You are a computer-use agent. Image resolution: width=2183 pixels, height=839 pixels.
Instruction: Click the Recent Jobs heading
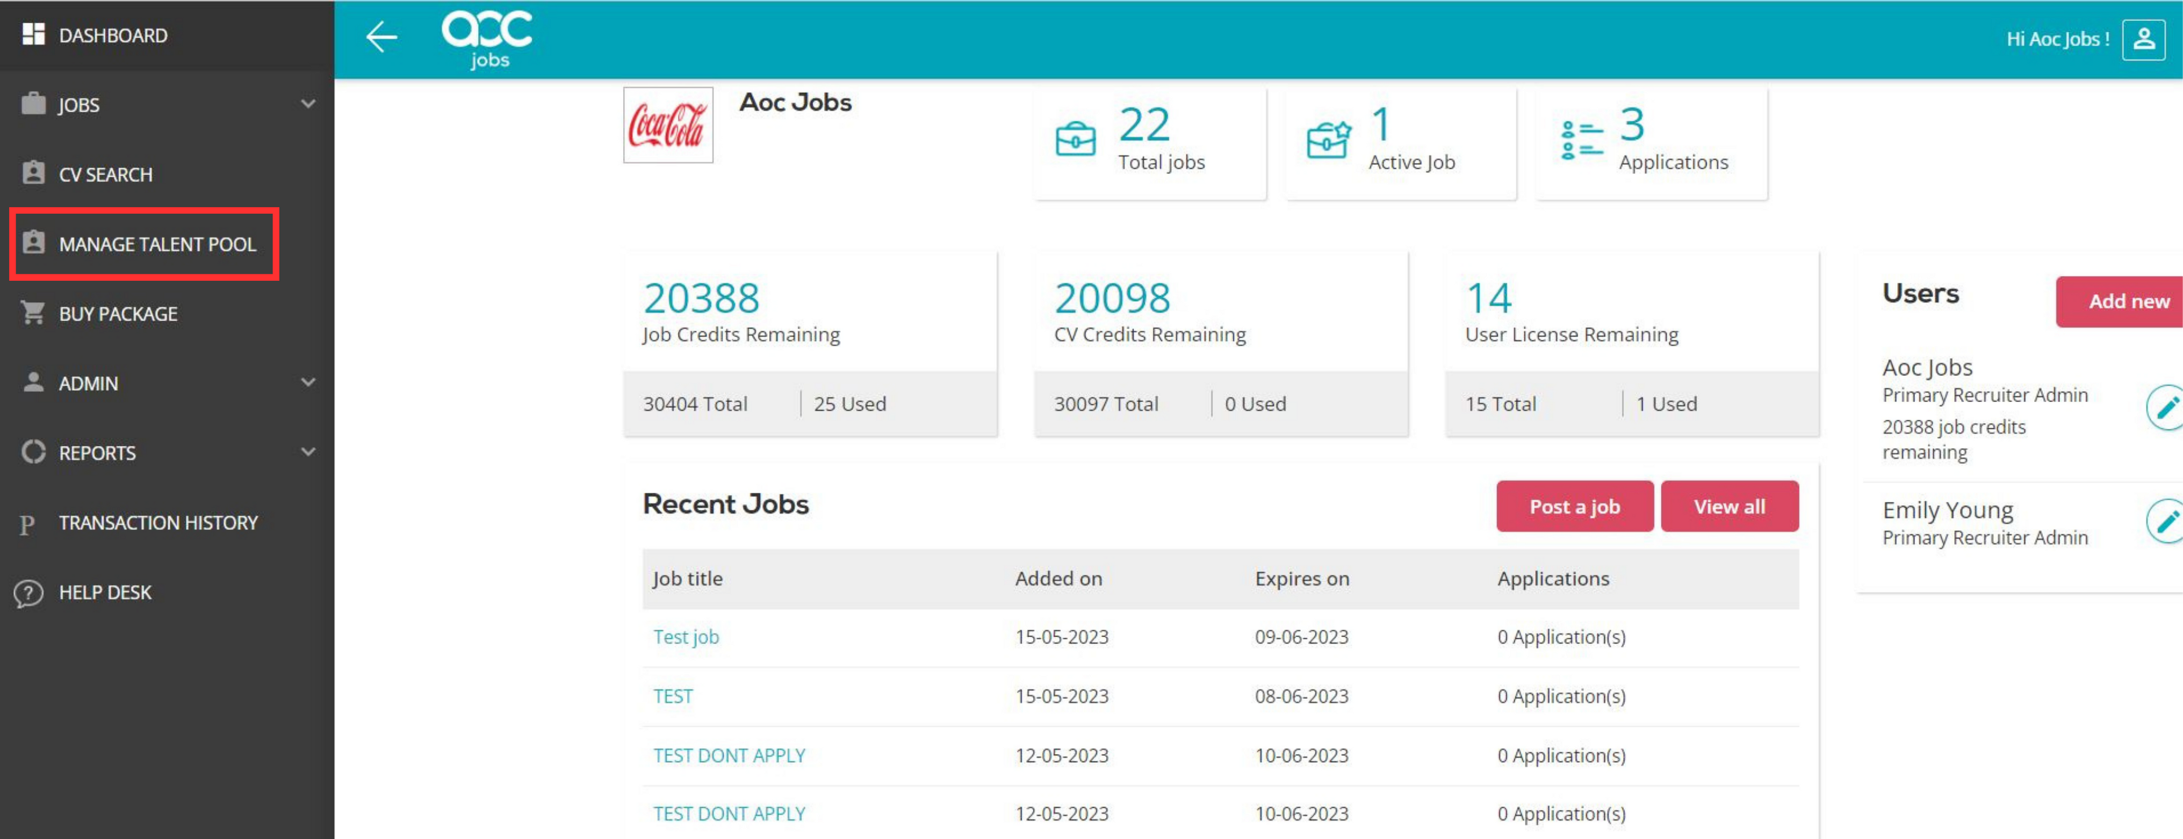[725, 505]
